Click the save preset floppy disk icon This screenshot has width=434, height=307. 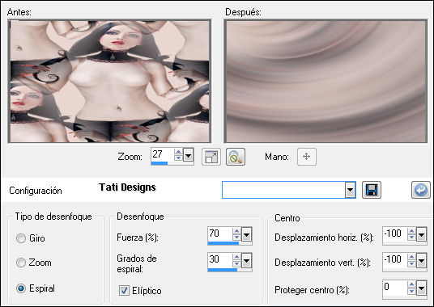(x=372, y=190)
